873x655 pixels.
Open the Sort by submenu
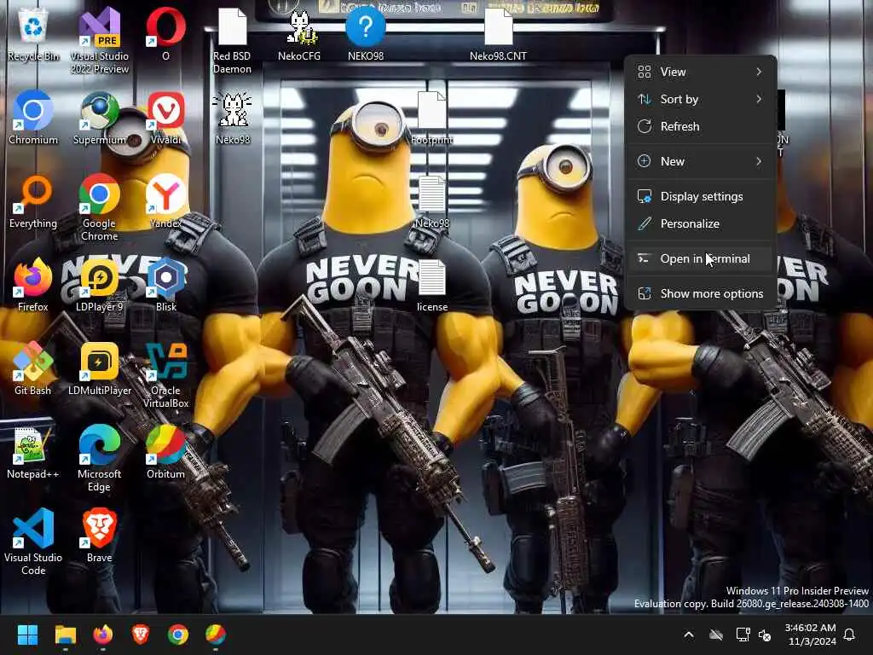700,99
